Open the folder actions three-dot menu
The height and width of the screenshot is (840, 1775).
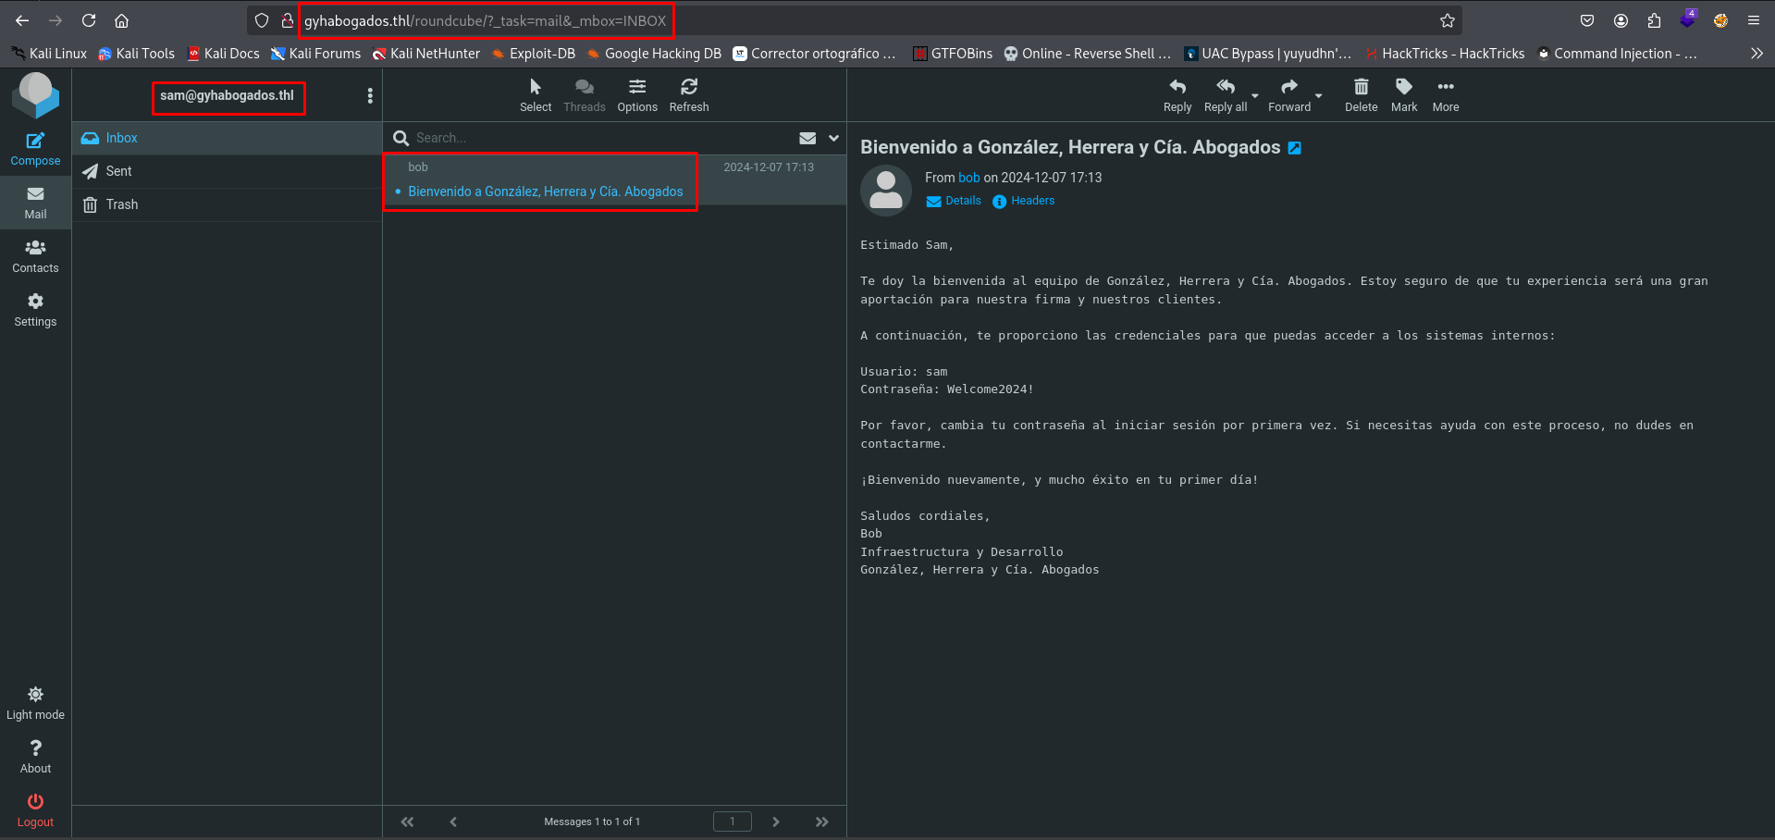click(x=370, y=95)
